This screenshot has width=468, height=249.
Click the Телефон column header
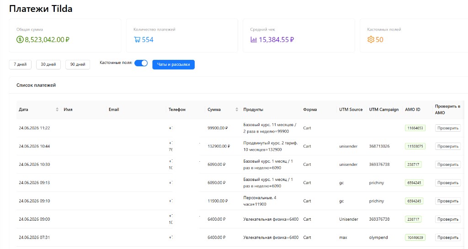[x=177, y=110]
